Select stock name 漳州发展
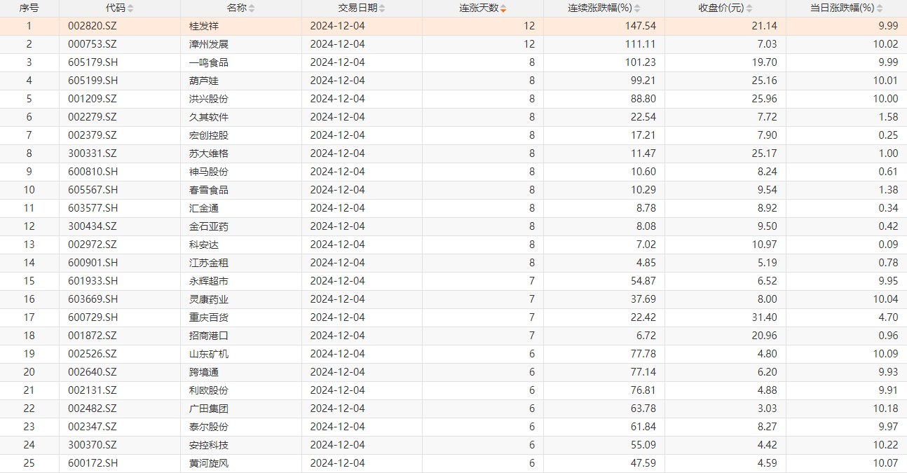The height and width of the screenshot is (473, 907). click(209, 44)
